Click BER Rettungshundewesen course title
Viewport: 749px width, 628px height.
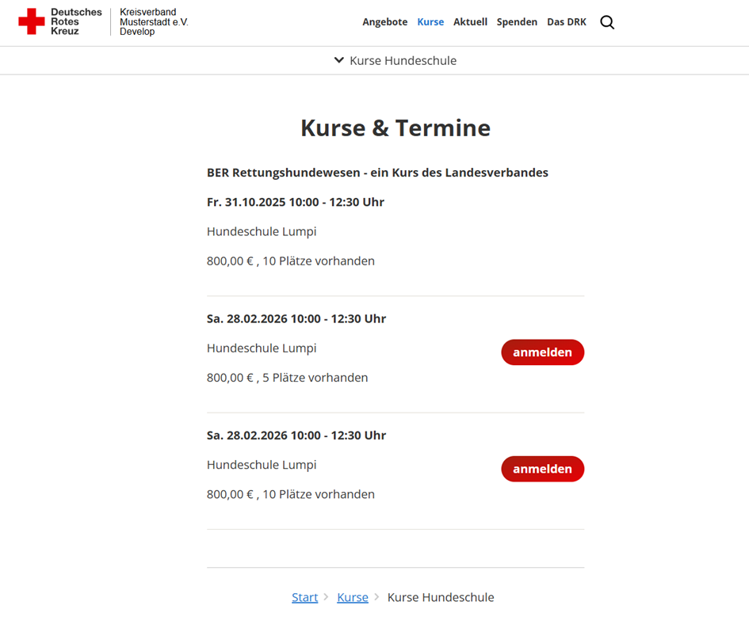pos(377,173)
